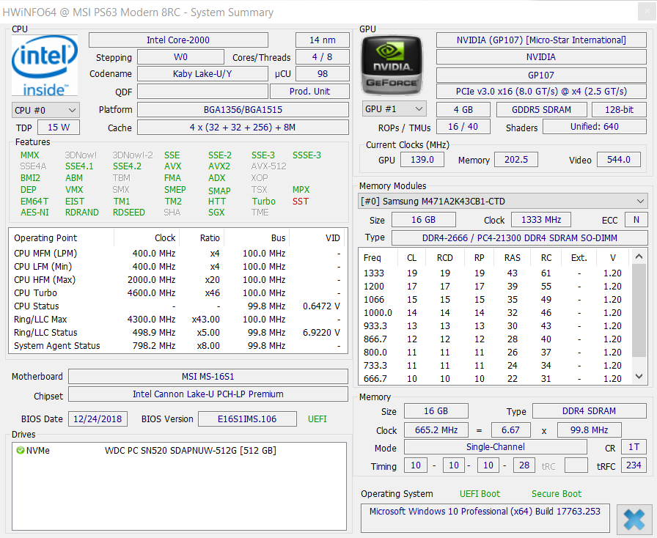The height and width of the screenshot is (538, 657).
Task: Click the DDR4-2666 module type field
Action: click(520, 238)
